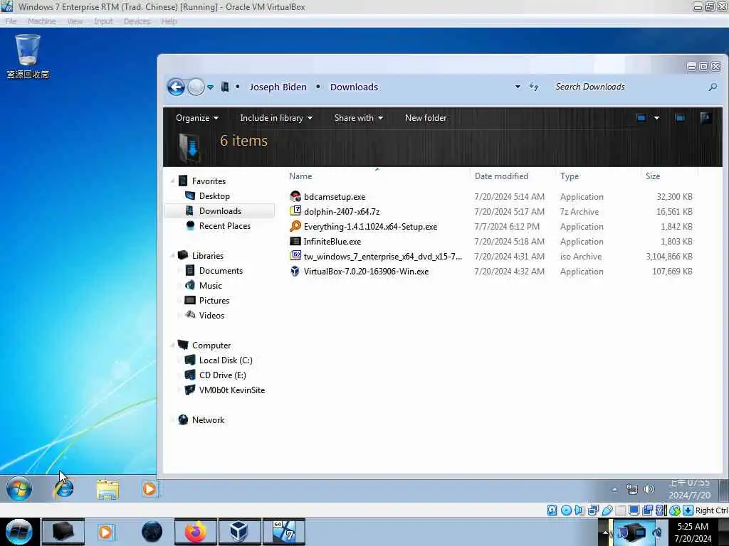
Task: Switch to Firefox on the host taskbar
Action: (196, 532)
